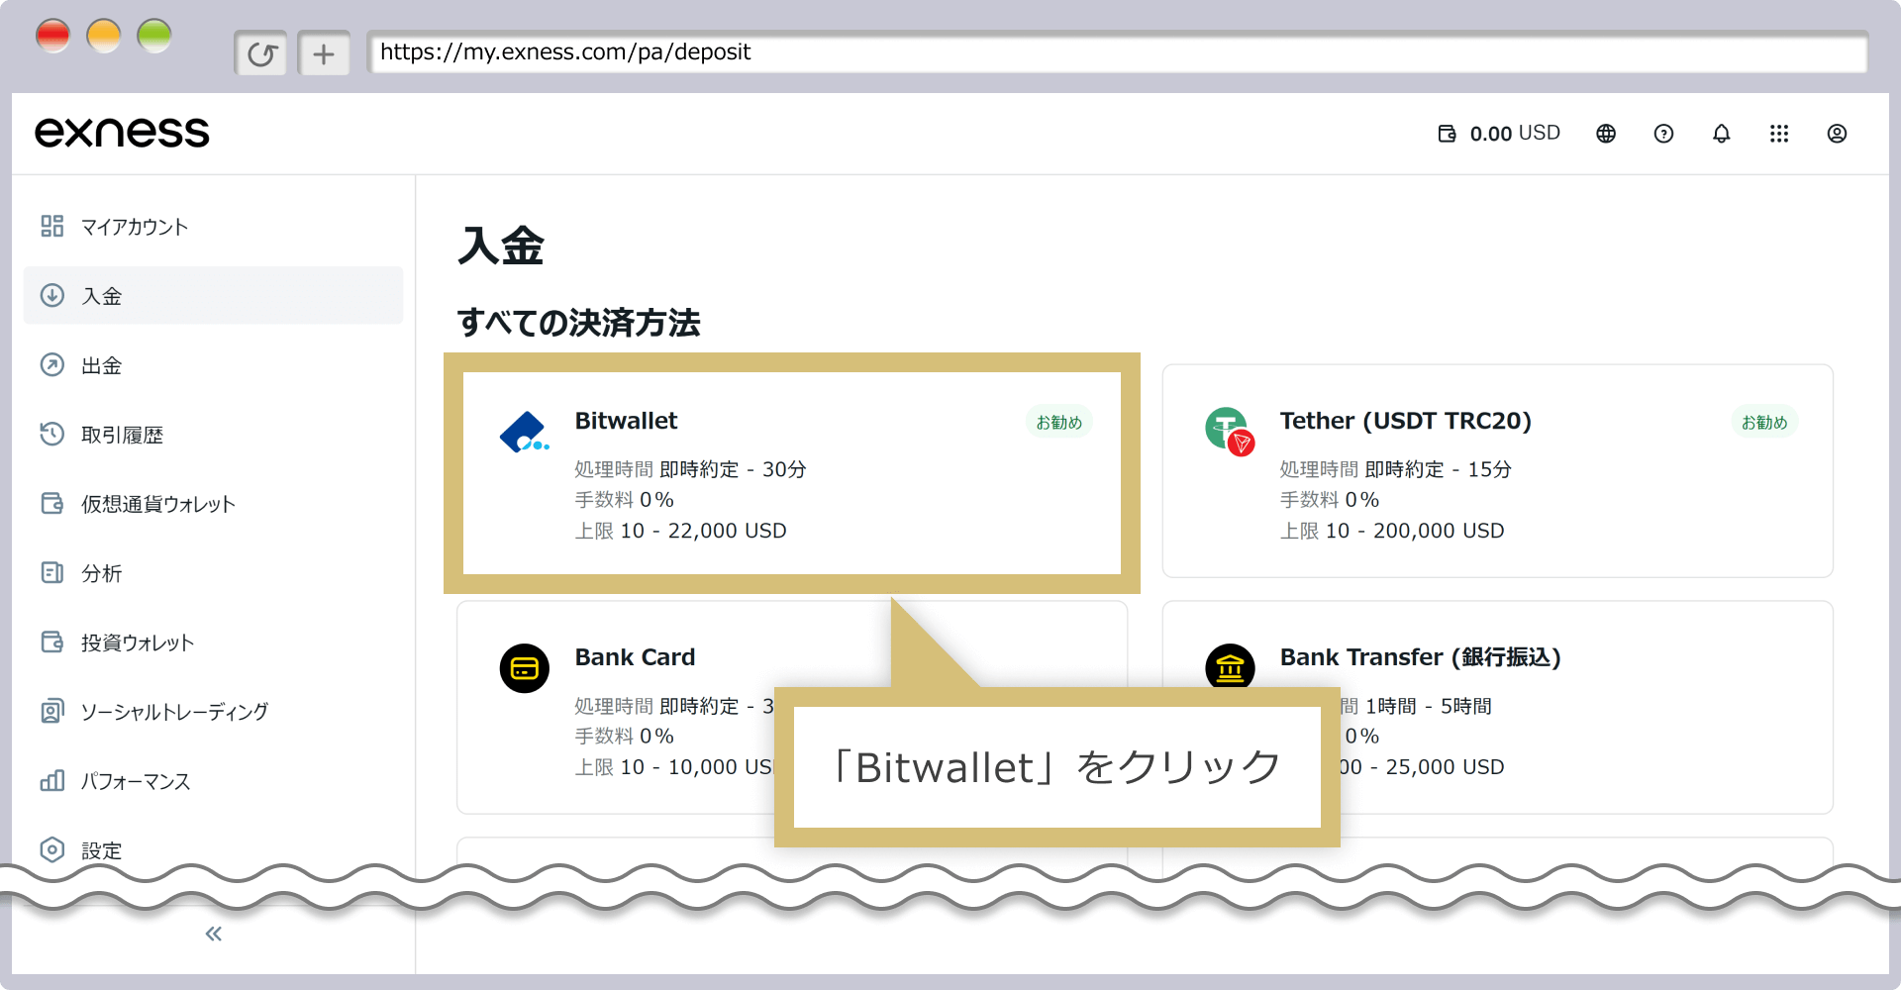Click the パフォーマンス bar chart icon
The image size is (1901, 990).
[x=52, y=780]
